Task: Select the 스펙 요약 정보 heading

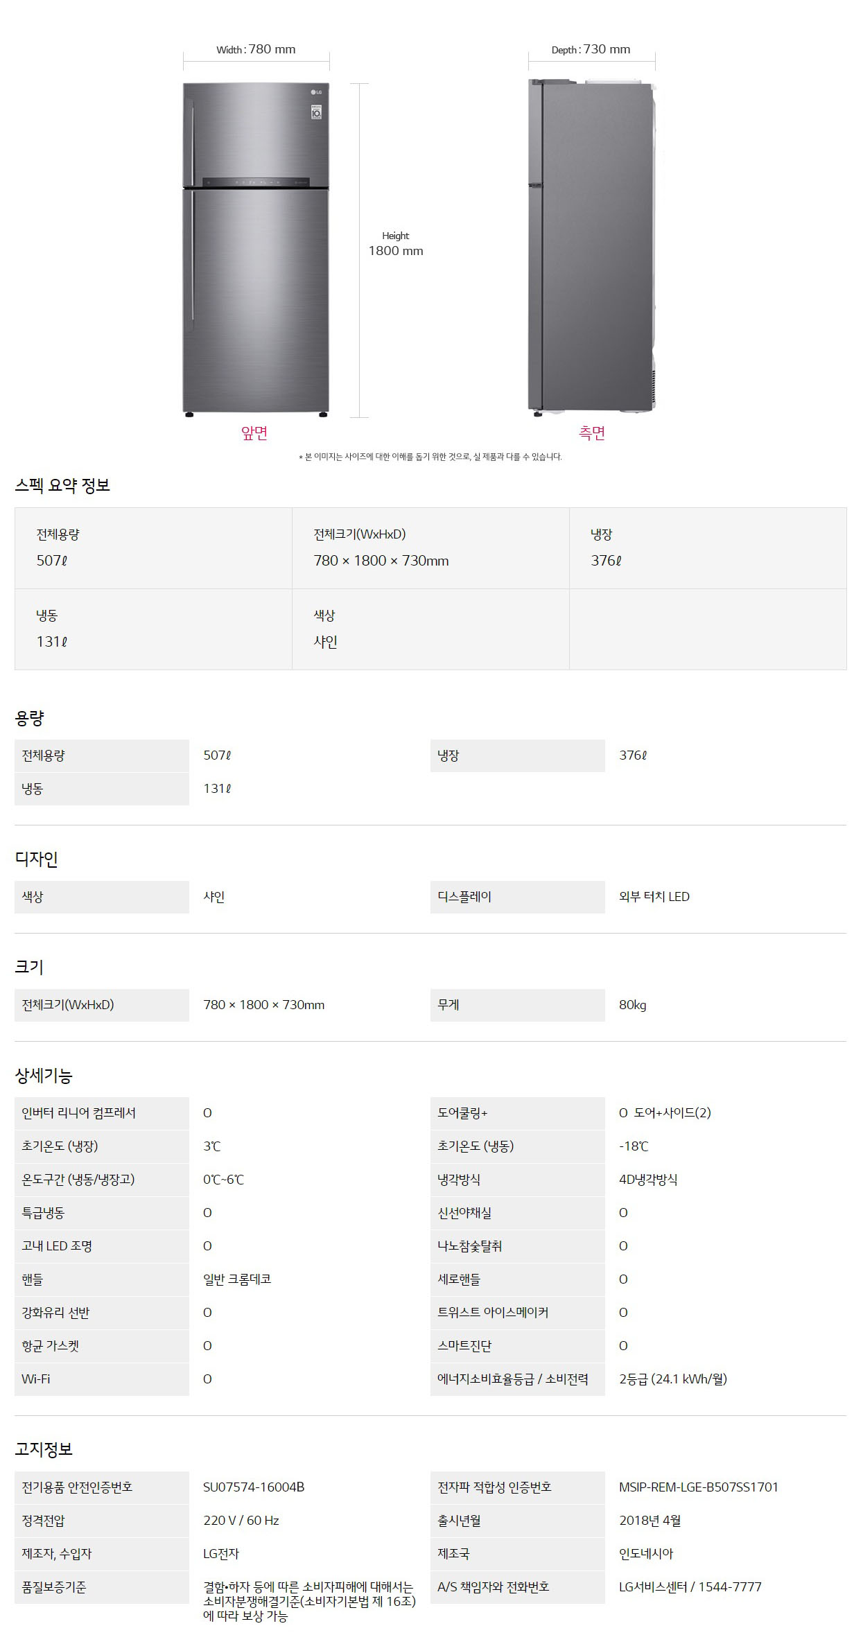Action: (x=62, y=485)
